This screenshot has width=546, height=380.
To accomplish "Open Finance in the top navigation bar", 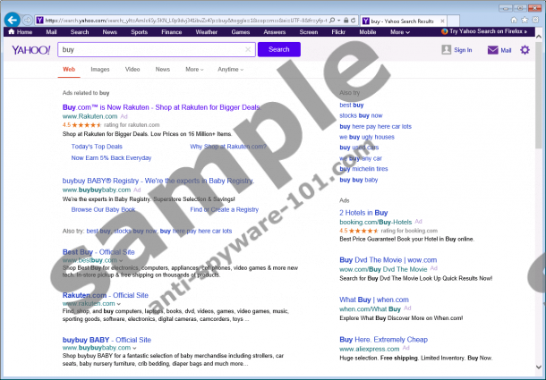I will [171, 31].
